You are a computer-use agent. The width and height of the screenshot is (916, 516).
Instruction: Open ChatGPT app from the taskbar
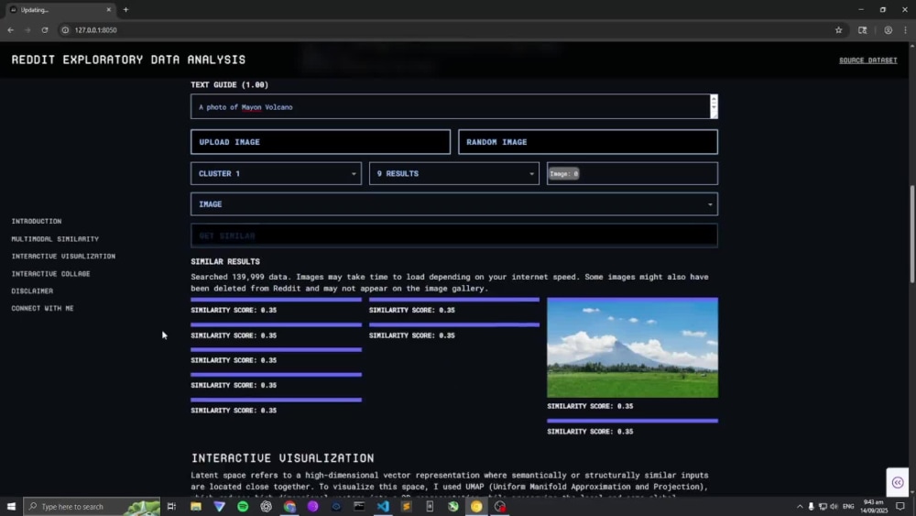tap(266, 506)
